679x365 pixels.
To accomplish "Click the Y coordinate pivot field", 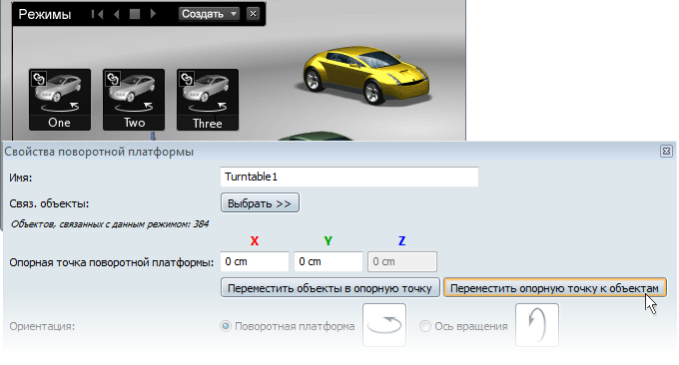I will tap(329, 261).
